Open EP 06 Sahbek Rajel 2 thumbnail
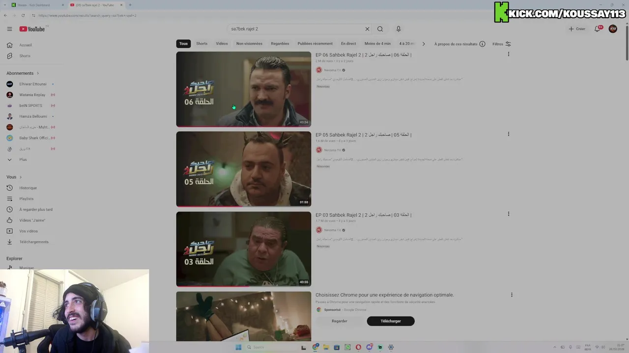This screenshot has width=629, height=353. (x=244, y=89)
